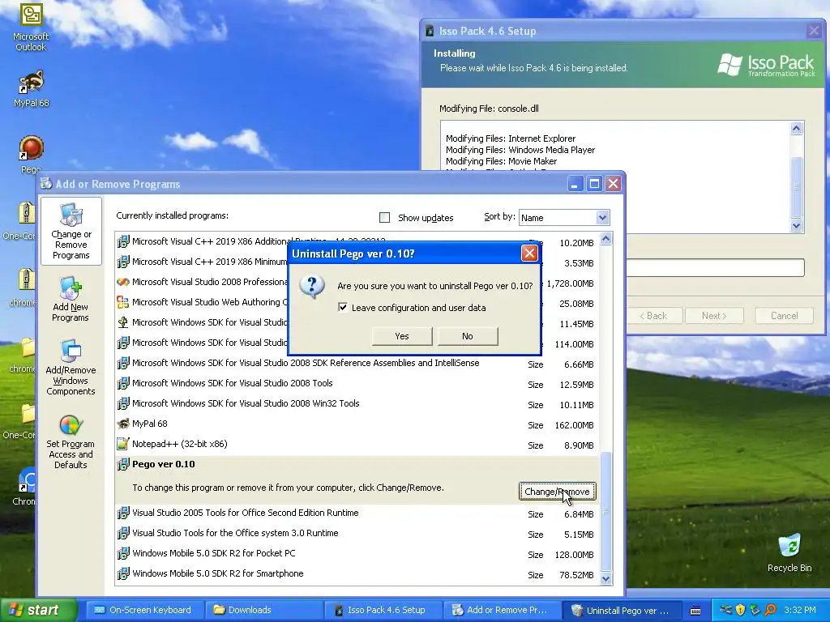Select Add New Programs sidebar icon

coord(71,300)
